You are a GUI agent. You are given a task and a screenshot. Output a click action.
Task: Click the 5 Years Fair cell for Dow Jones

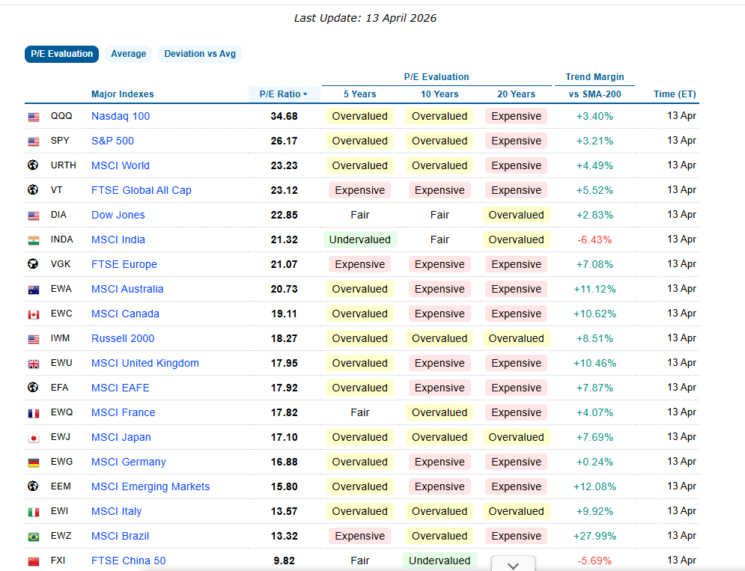(x=359, y=215)
